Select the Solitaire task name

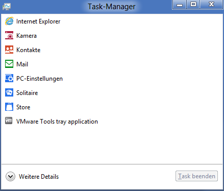pyautogui.click(x=27, y=93)
